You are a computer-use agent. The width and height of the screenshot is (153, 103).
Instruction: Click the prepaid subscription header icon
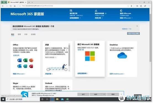(71, 10)
